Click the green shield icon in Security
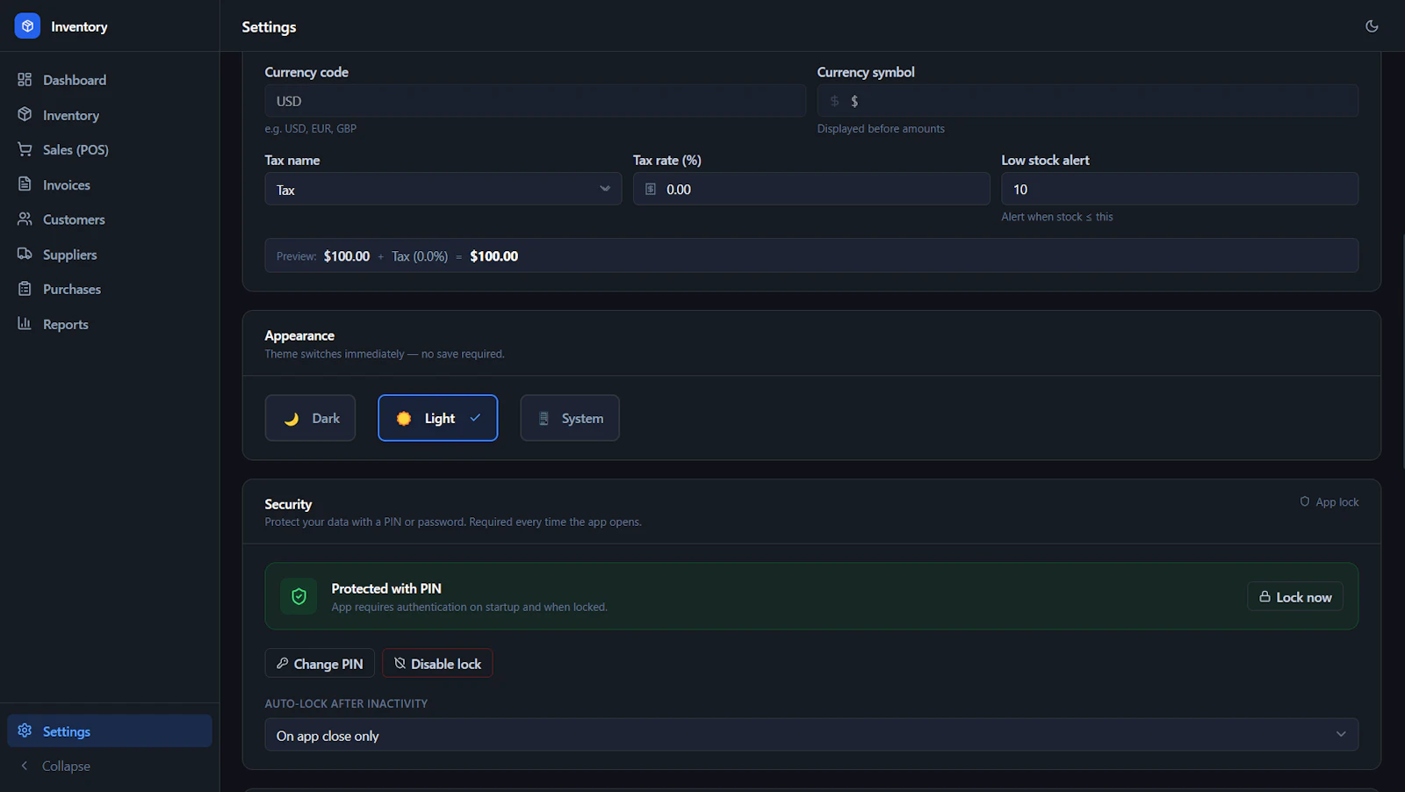 (x=299, y=596)
